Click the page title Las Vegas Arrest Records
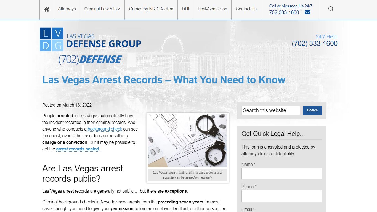377x212 pixels. tap(164, 80)
